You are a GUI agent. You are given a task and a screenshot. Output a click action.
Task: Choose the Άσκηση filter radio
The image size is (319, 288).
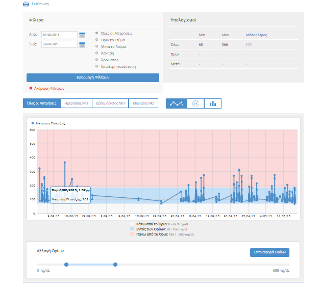click(x=97, y=53)
